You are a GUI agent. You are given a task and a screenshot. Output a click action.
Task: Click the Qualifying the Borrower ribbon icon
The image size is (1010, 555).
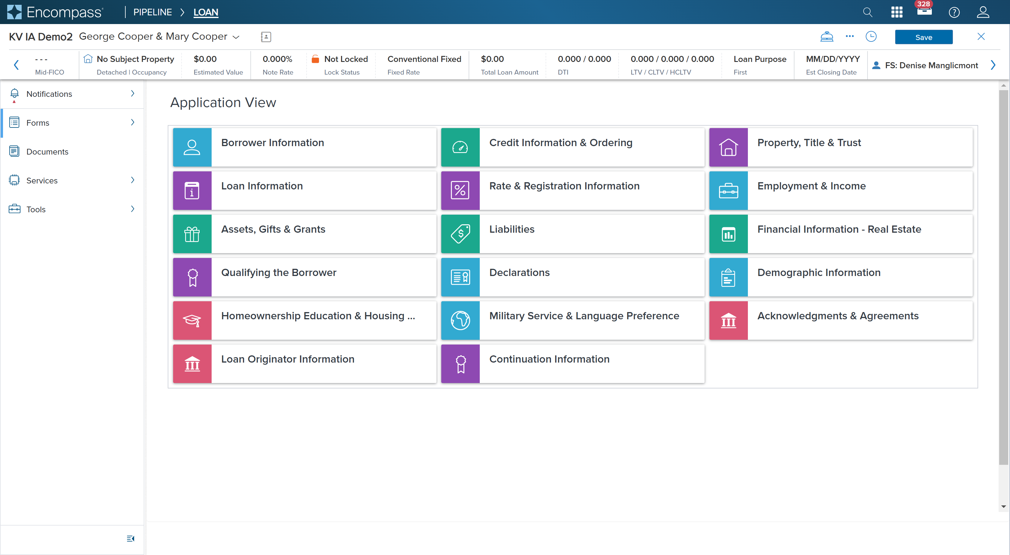coord(192,277)
